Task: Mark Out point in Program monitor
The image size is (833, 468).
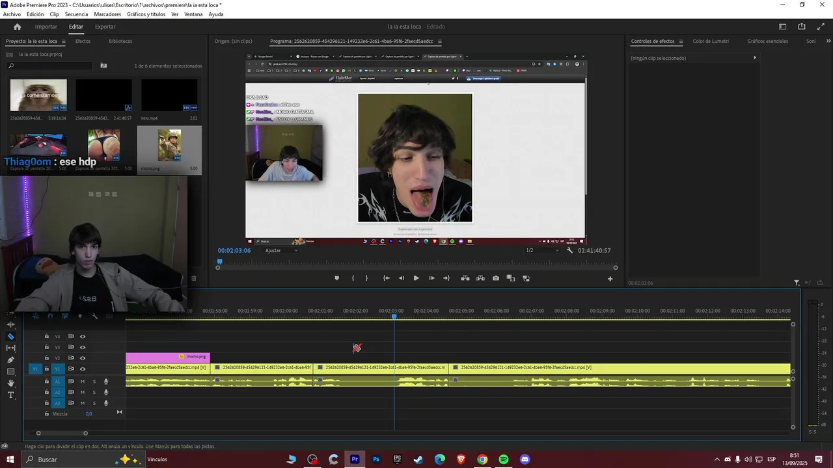Action: [366, 278]
